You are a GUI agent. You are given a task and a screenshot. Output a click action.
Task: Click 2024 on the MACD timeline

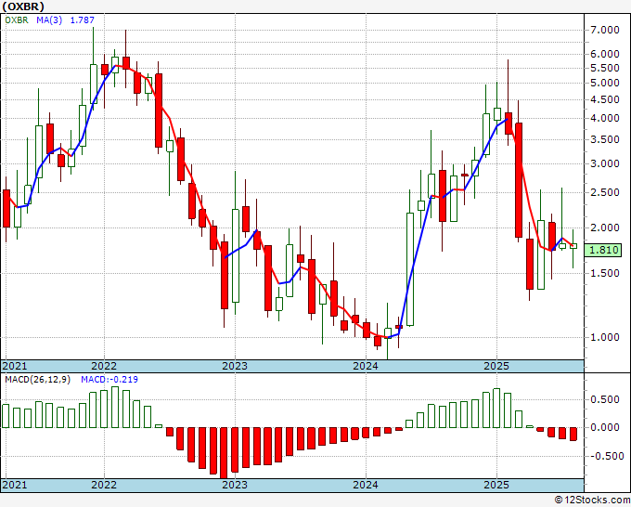coord(366,485)
